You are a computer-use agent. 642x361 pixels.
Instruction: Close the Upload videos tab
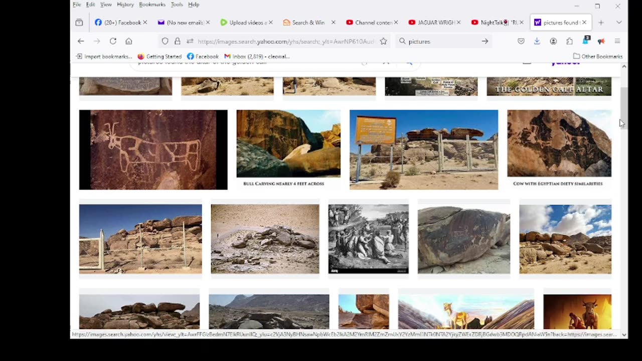(x=271, y=23)
